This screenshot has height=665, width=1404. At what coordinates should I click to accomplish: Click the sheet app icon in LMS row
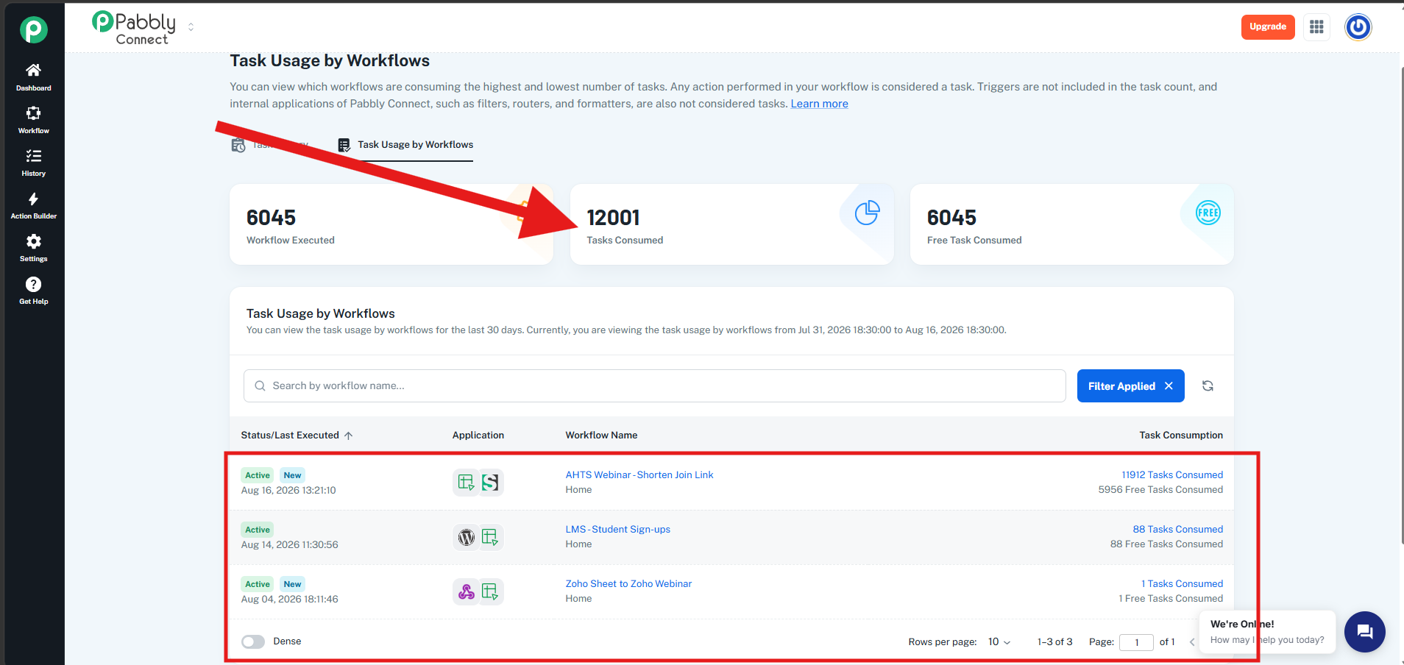(x=490, y=537)
